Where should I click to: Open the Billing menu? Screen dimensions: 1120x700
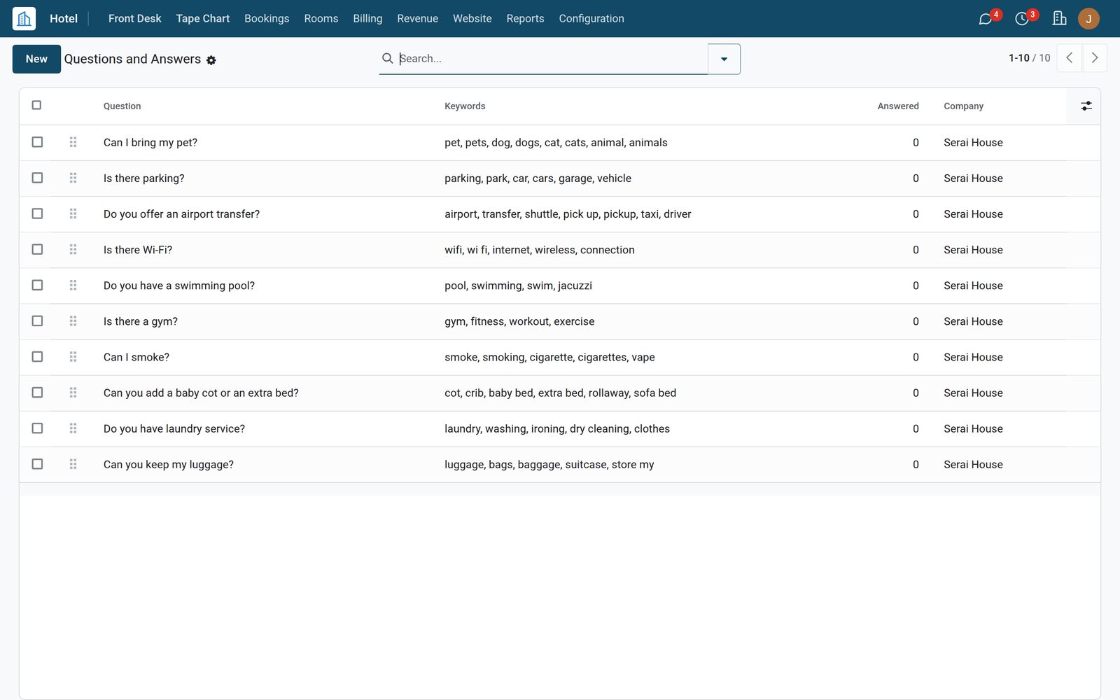coord(367,18)
